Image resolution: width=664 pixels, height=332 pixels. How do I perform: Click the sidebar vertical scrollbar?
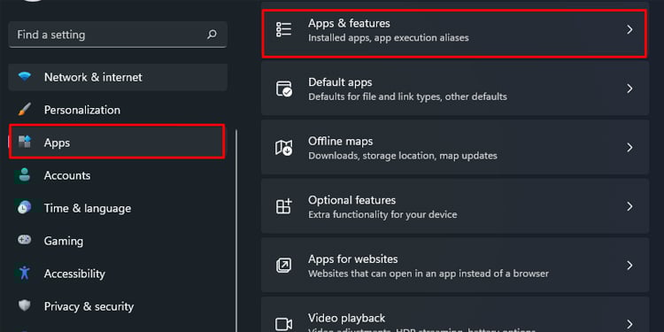(235, 231)
